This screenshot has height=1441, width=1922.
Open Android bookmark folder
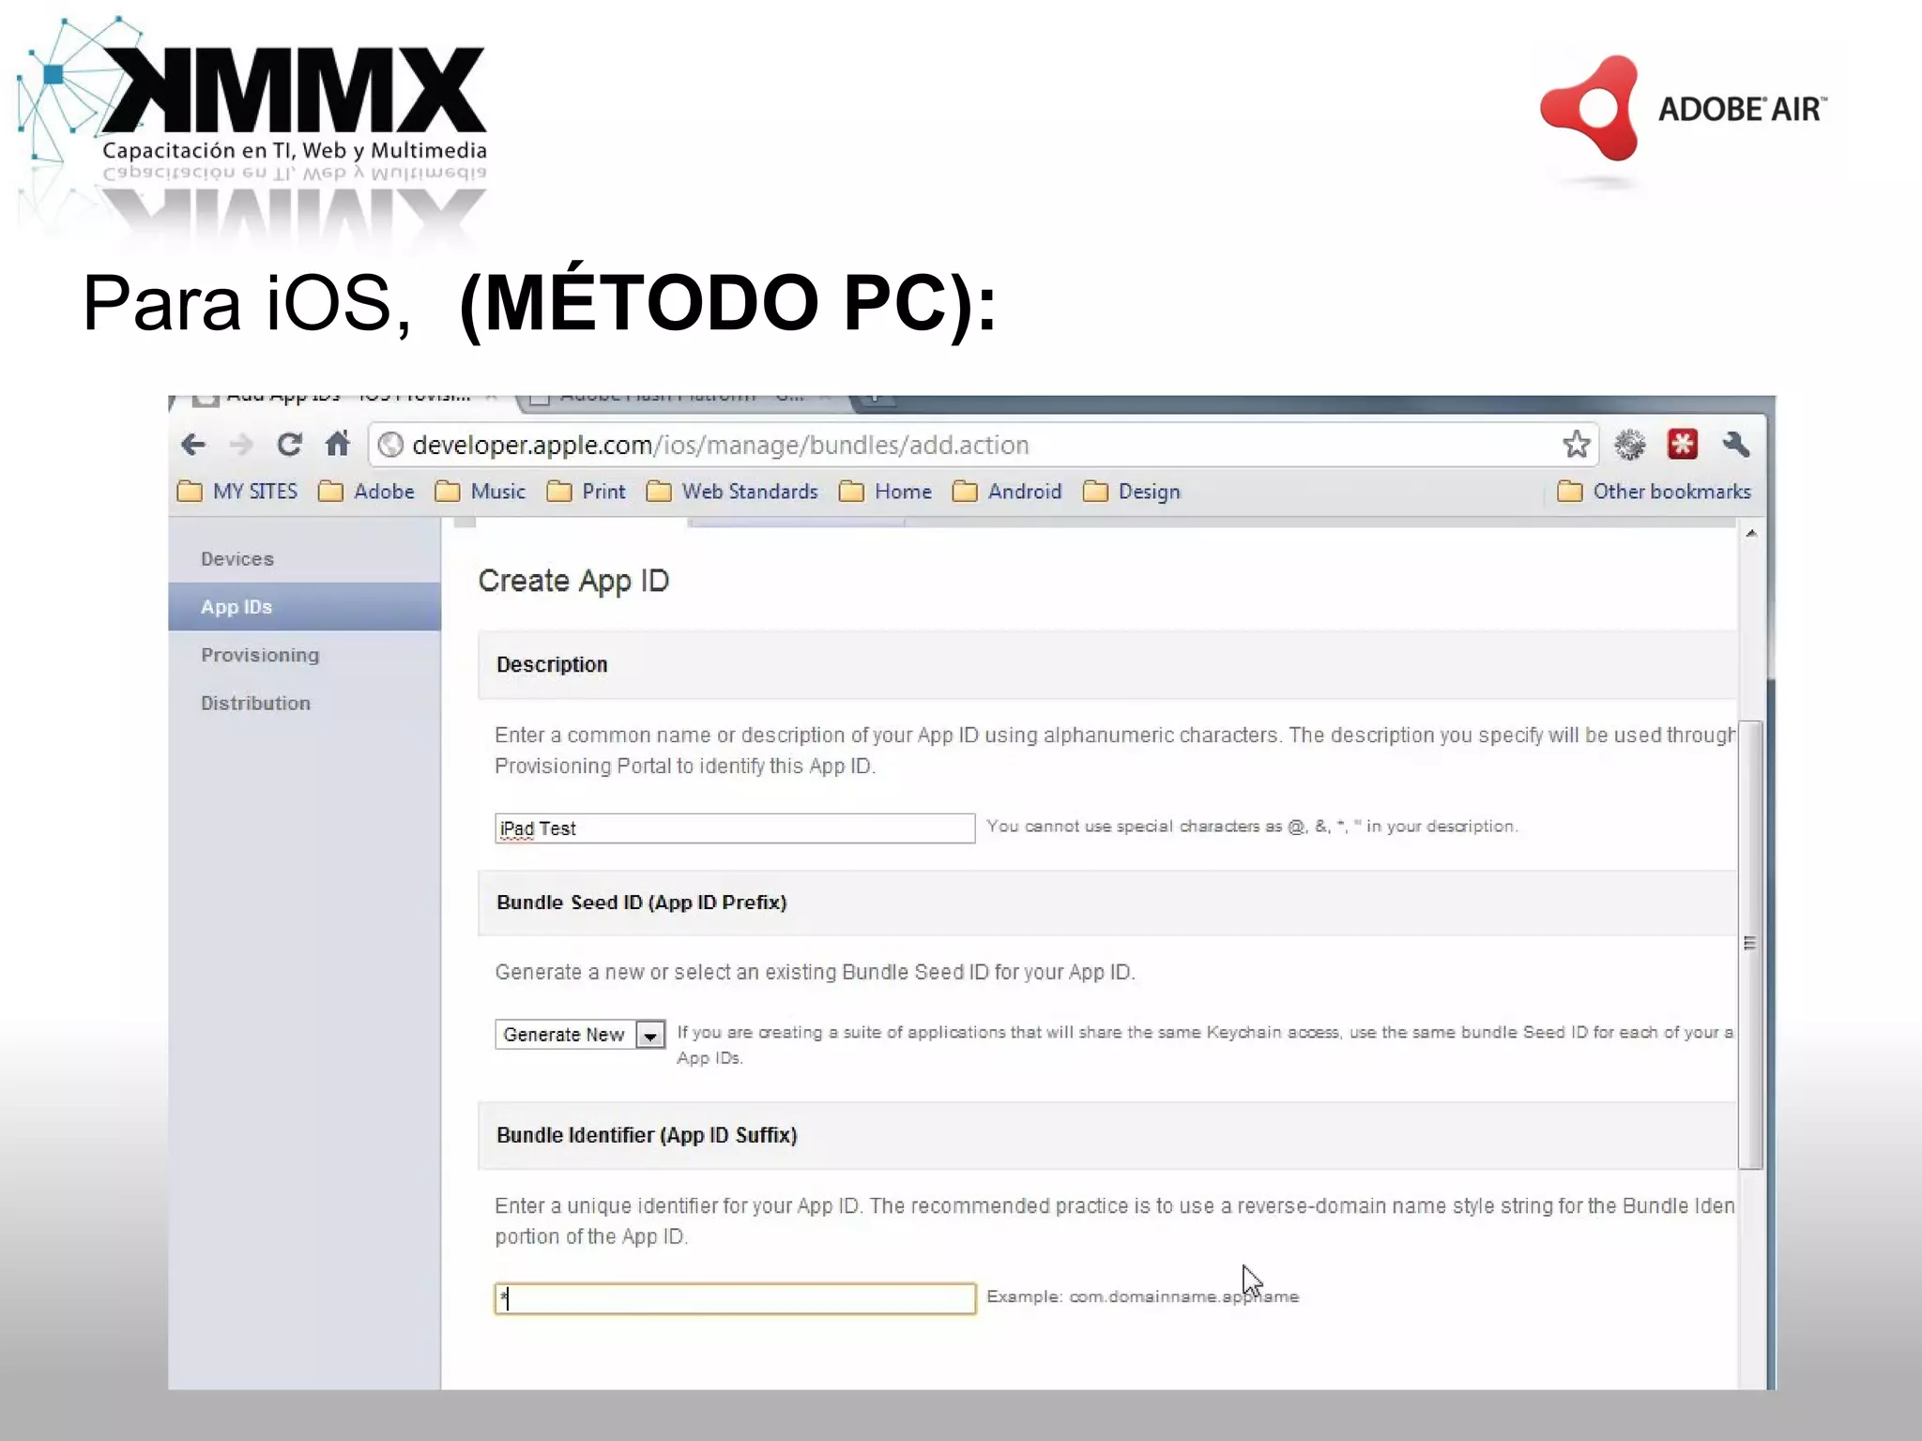click(x=1007, y=492)
